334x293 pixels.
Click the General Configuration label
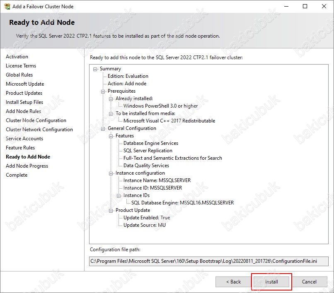pyautogui.click(x=132, y=128)
